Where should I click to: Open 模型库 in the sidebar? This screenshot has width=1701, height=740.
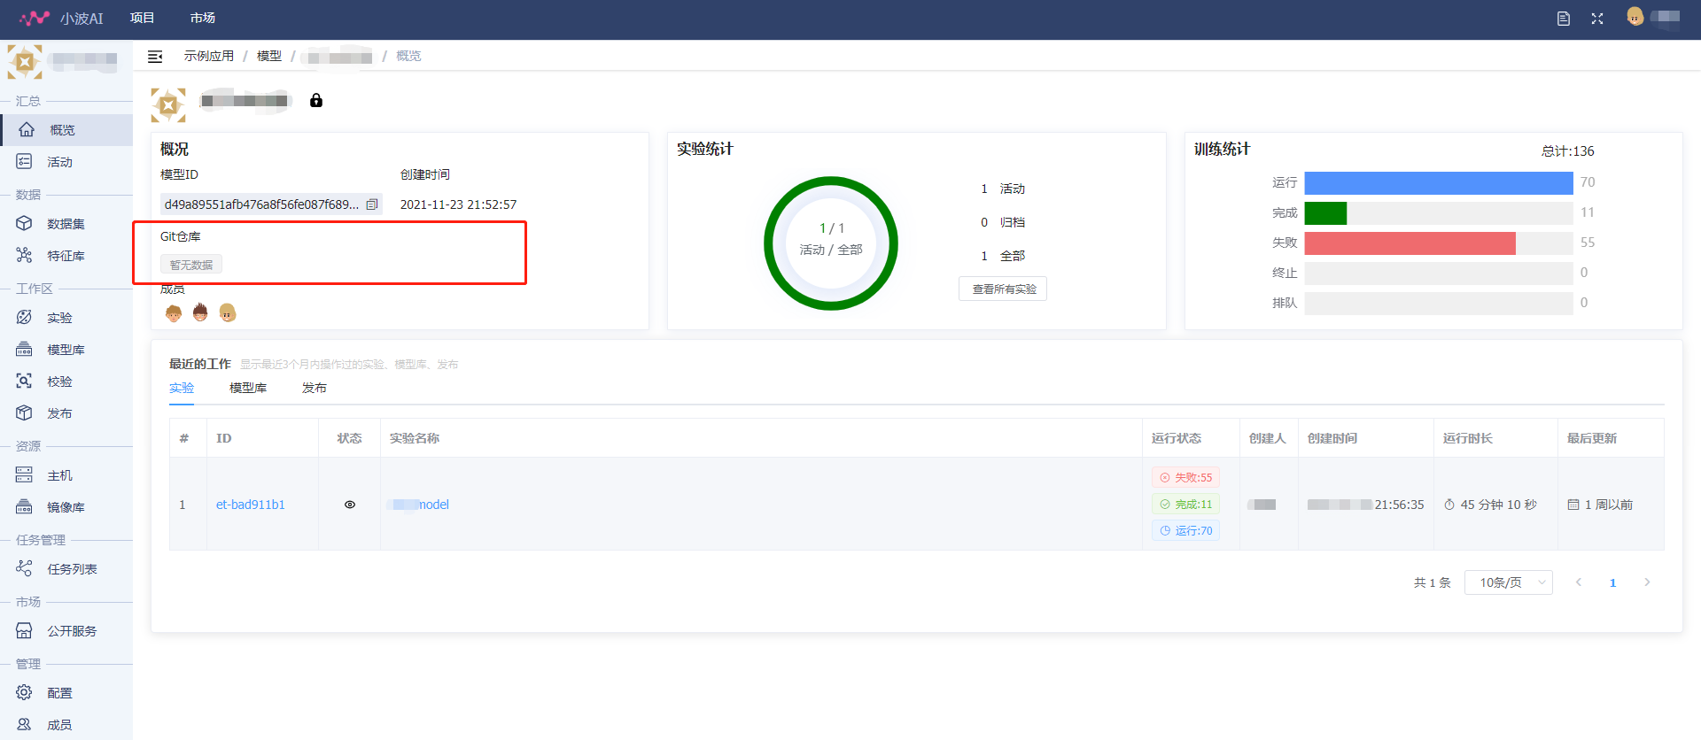point(66,350)
